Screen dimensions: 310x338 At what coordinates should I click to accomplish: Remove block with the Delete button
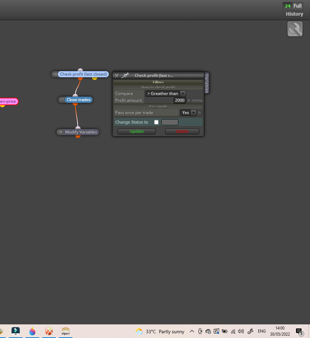pyautogui.click(x=182, y=131)
